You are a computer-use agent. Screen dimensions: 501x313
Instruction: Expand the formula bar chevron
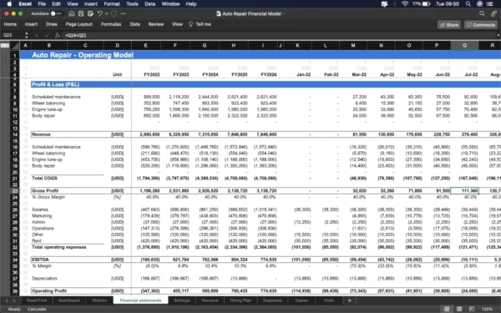pos(498,35)
